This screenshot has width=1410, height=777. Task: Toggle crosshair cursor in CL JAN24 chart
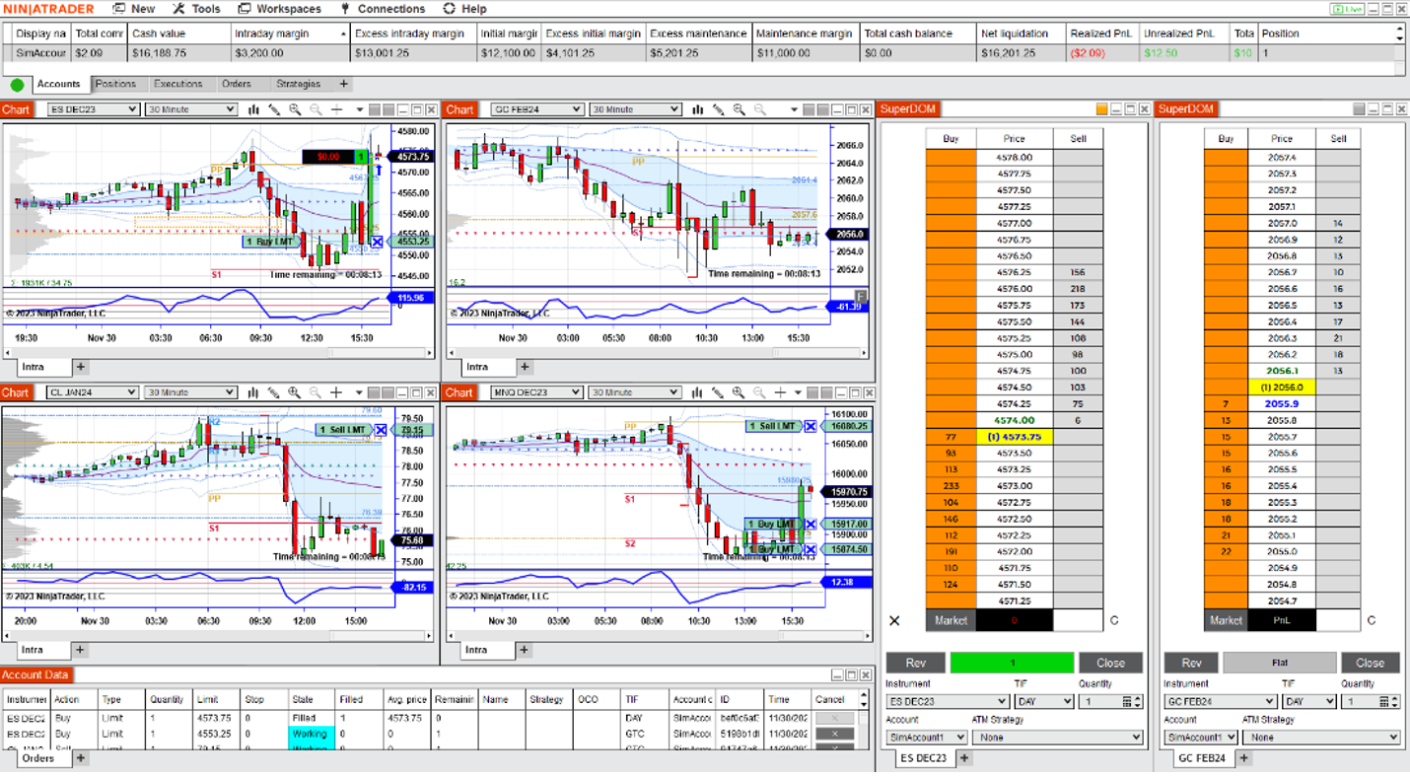coord(337,392)
